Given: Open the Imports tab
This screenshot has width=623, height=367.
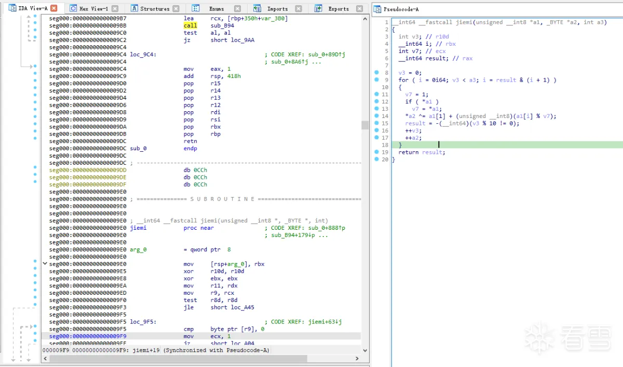Looking at the screenshot, I should point(277,8).
